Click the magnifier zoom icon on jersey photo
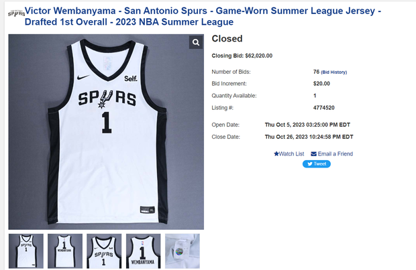Image resolution: width=416 pixels, height=270 pixels. click(196, 43)
